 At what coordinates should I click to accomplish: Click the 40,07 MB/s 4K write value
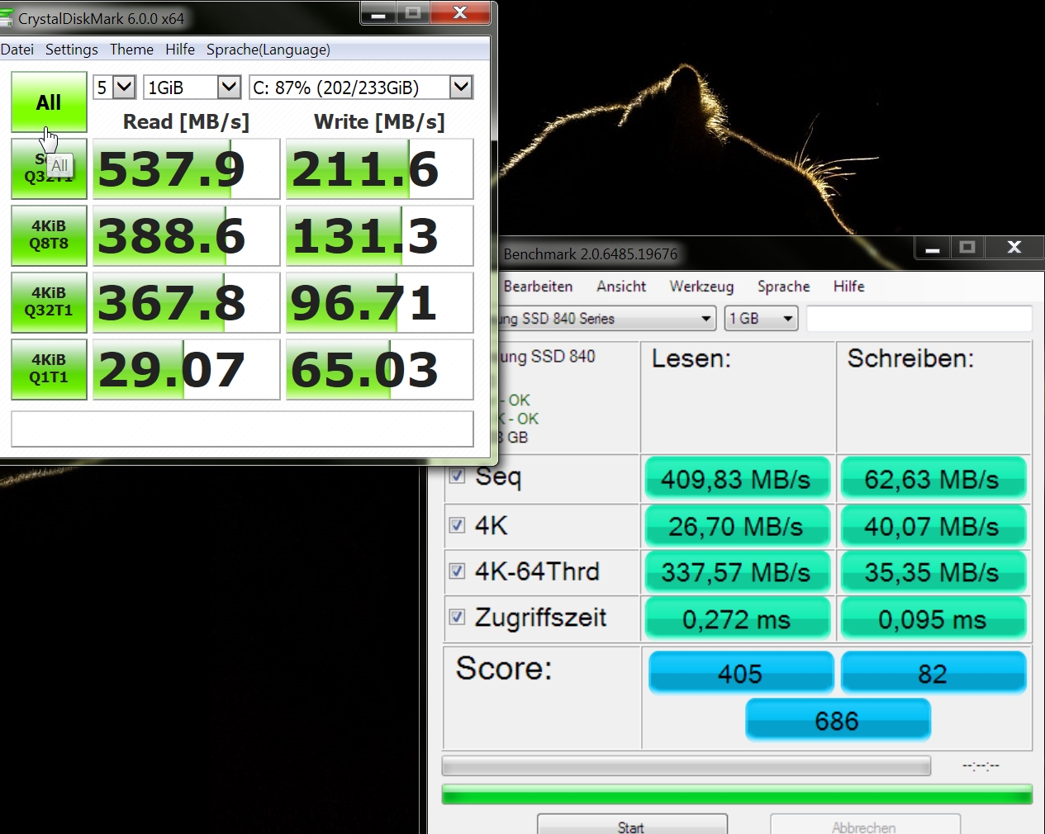coord(933,526)
